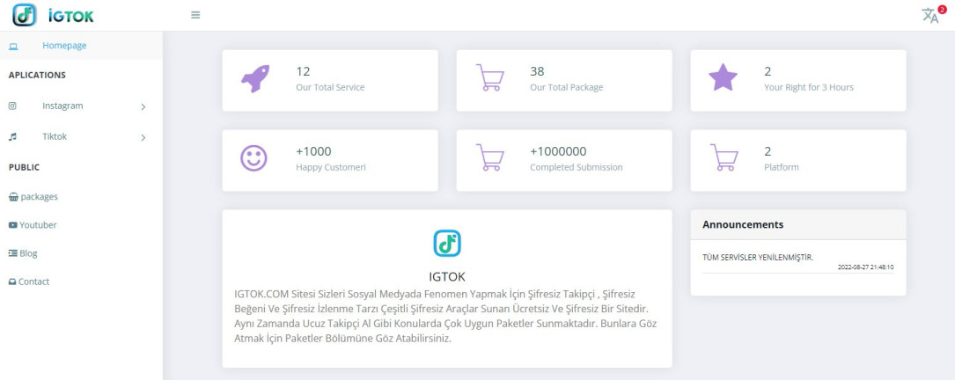Click the cart icon on Platform card
The width and height of the screenshot is (955, 380).
tap(724, 157)
